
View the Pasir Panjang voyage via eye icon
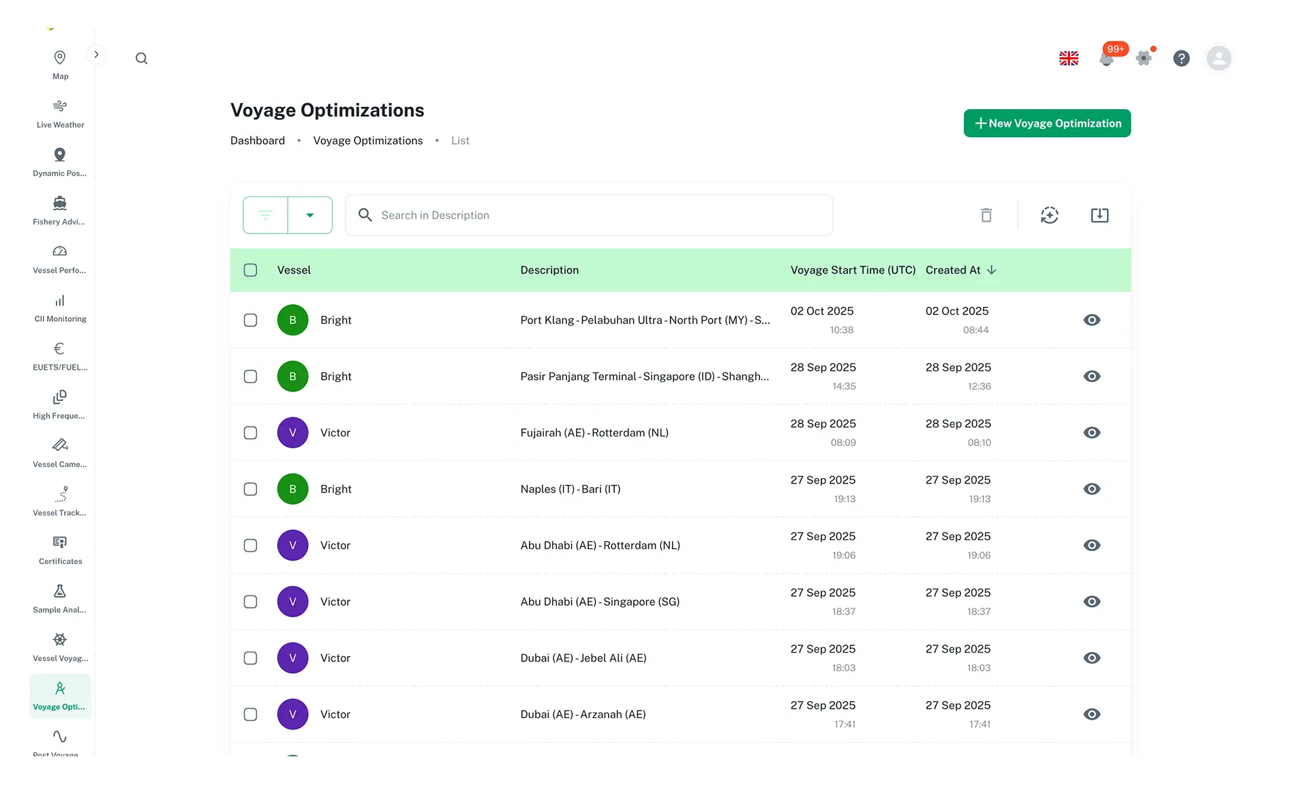1092,376
